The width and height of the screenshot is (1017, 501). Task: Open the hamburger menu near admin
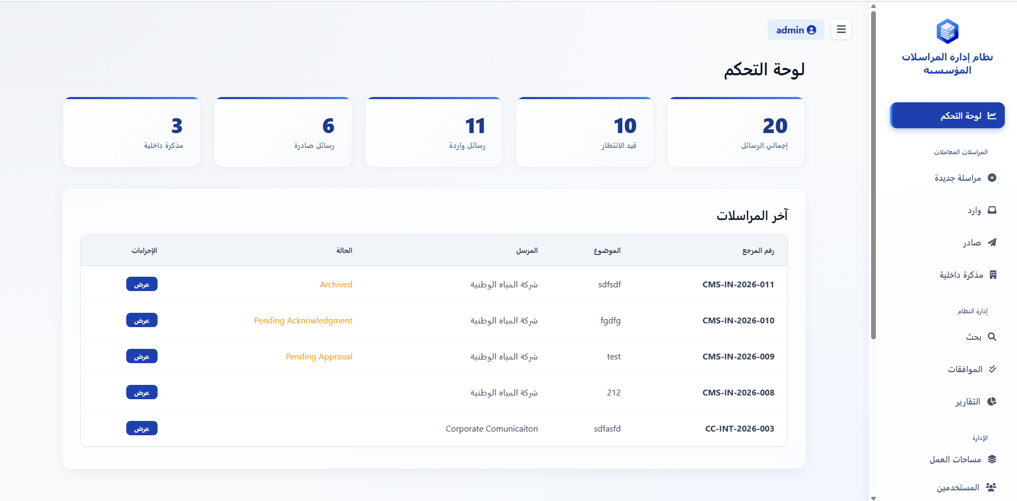[841, 29]
